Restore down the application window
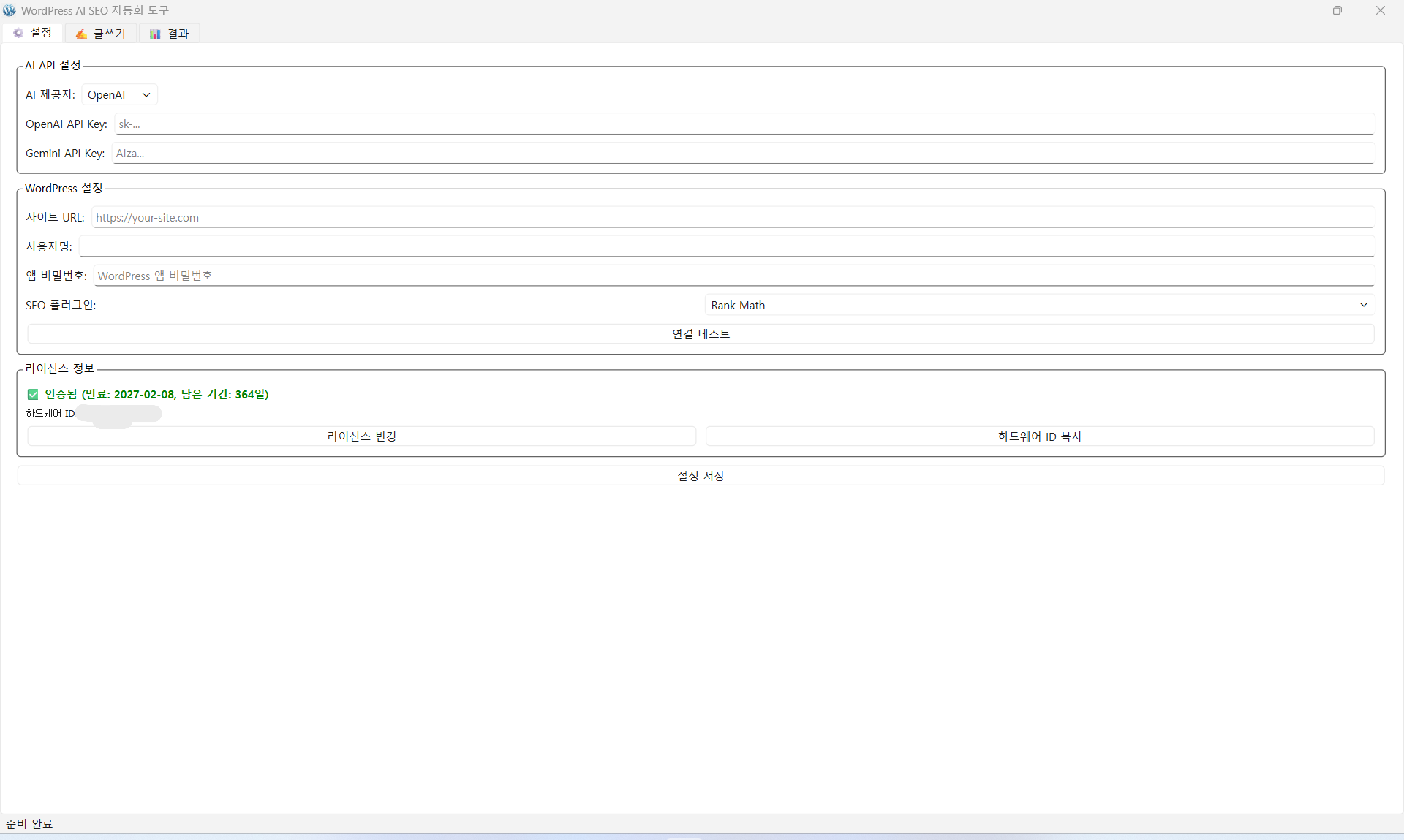Viewport: 1404px width, 840px height. pos(1337,10)
